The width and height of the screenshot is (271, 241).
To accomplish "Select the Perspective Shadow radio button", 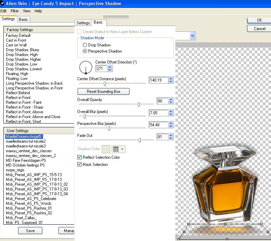I will pyautogui.click(x=85, y=51).
